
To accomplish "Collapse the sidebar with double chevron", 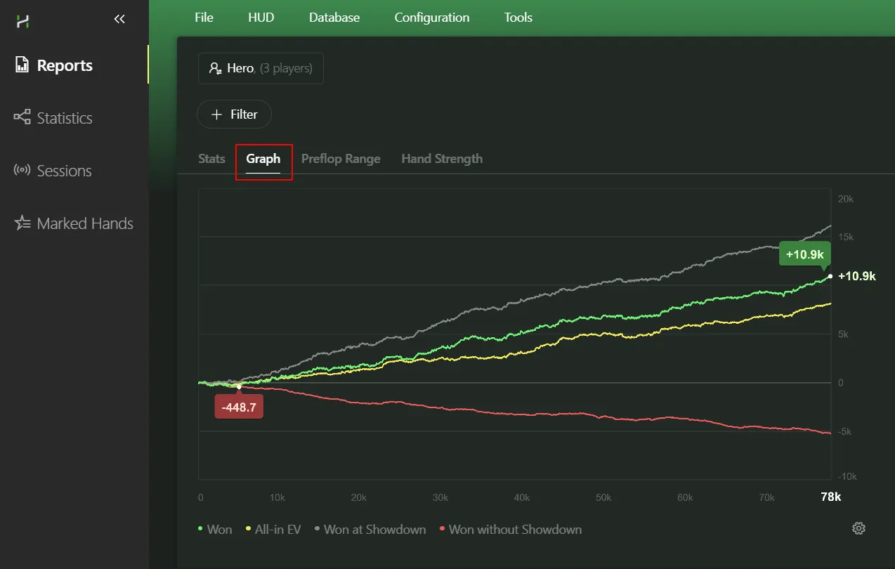I will coord(119,20).
